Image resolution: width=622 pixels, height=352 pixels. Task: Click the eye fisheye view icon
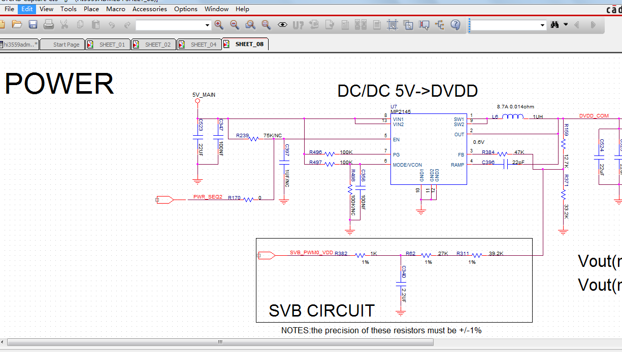[282, 24]
